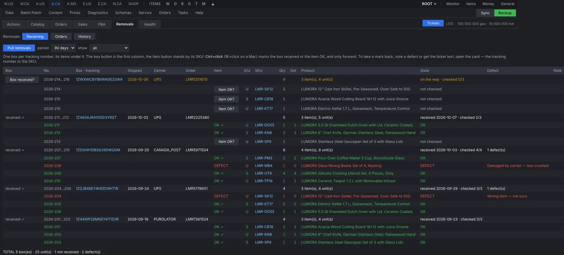Viewport: 564px width, 255px height.
Task: Mark Item OK? for row 2026-215
Action: (x=226, y=99)
